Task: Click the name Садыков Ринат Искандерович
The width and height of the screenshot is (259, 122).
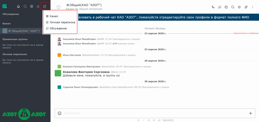Action: pos(80,87)
